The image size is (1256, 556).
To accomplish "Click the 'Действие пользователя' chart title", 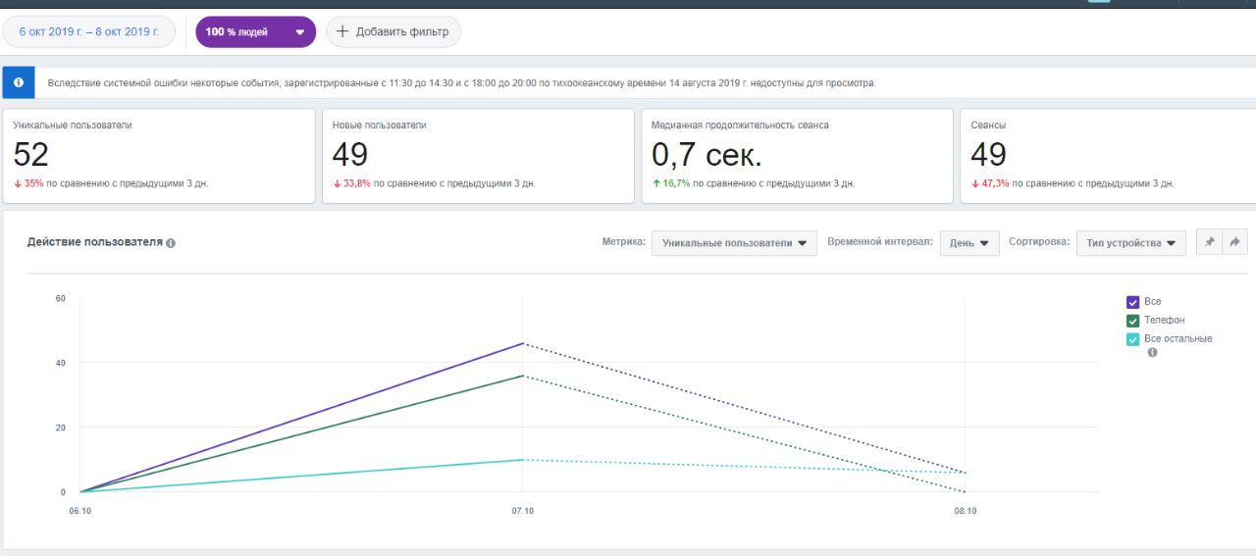I will tap(94, 242).
